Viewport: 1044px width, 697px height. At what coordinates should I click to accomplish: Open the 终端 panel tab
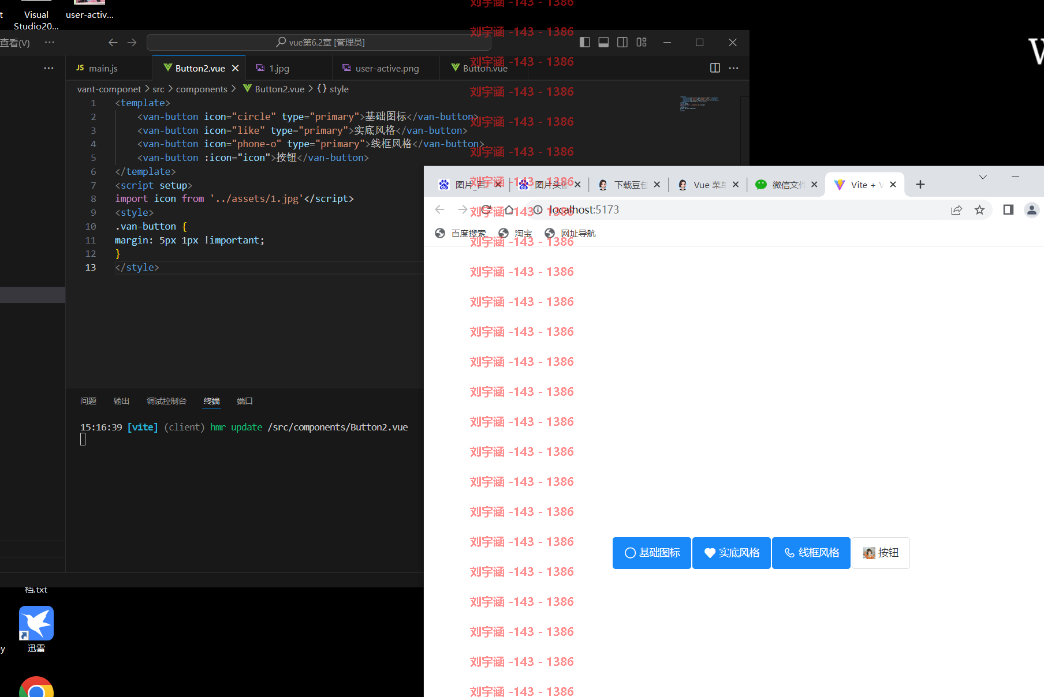pos(211,401)
